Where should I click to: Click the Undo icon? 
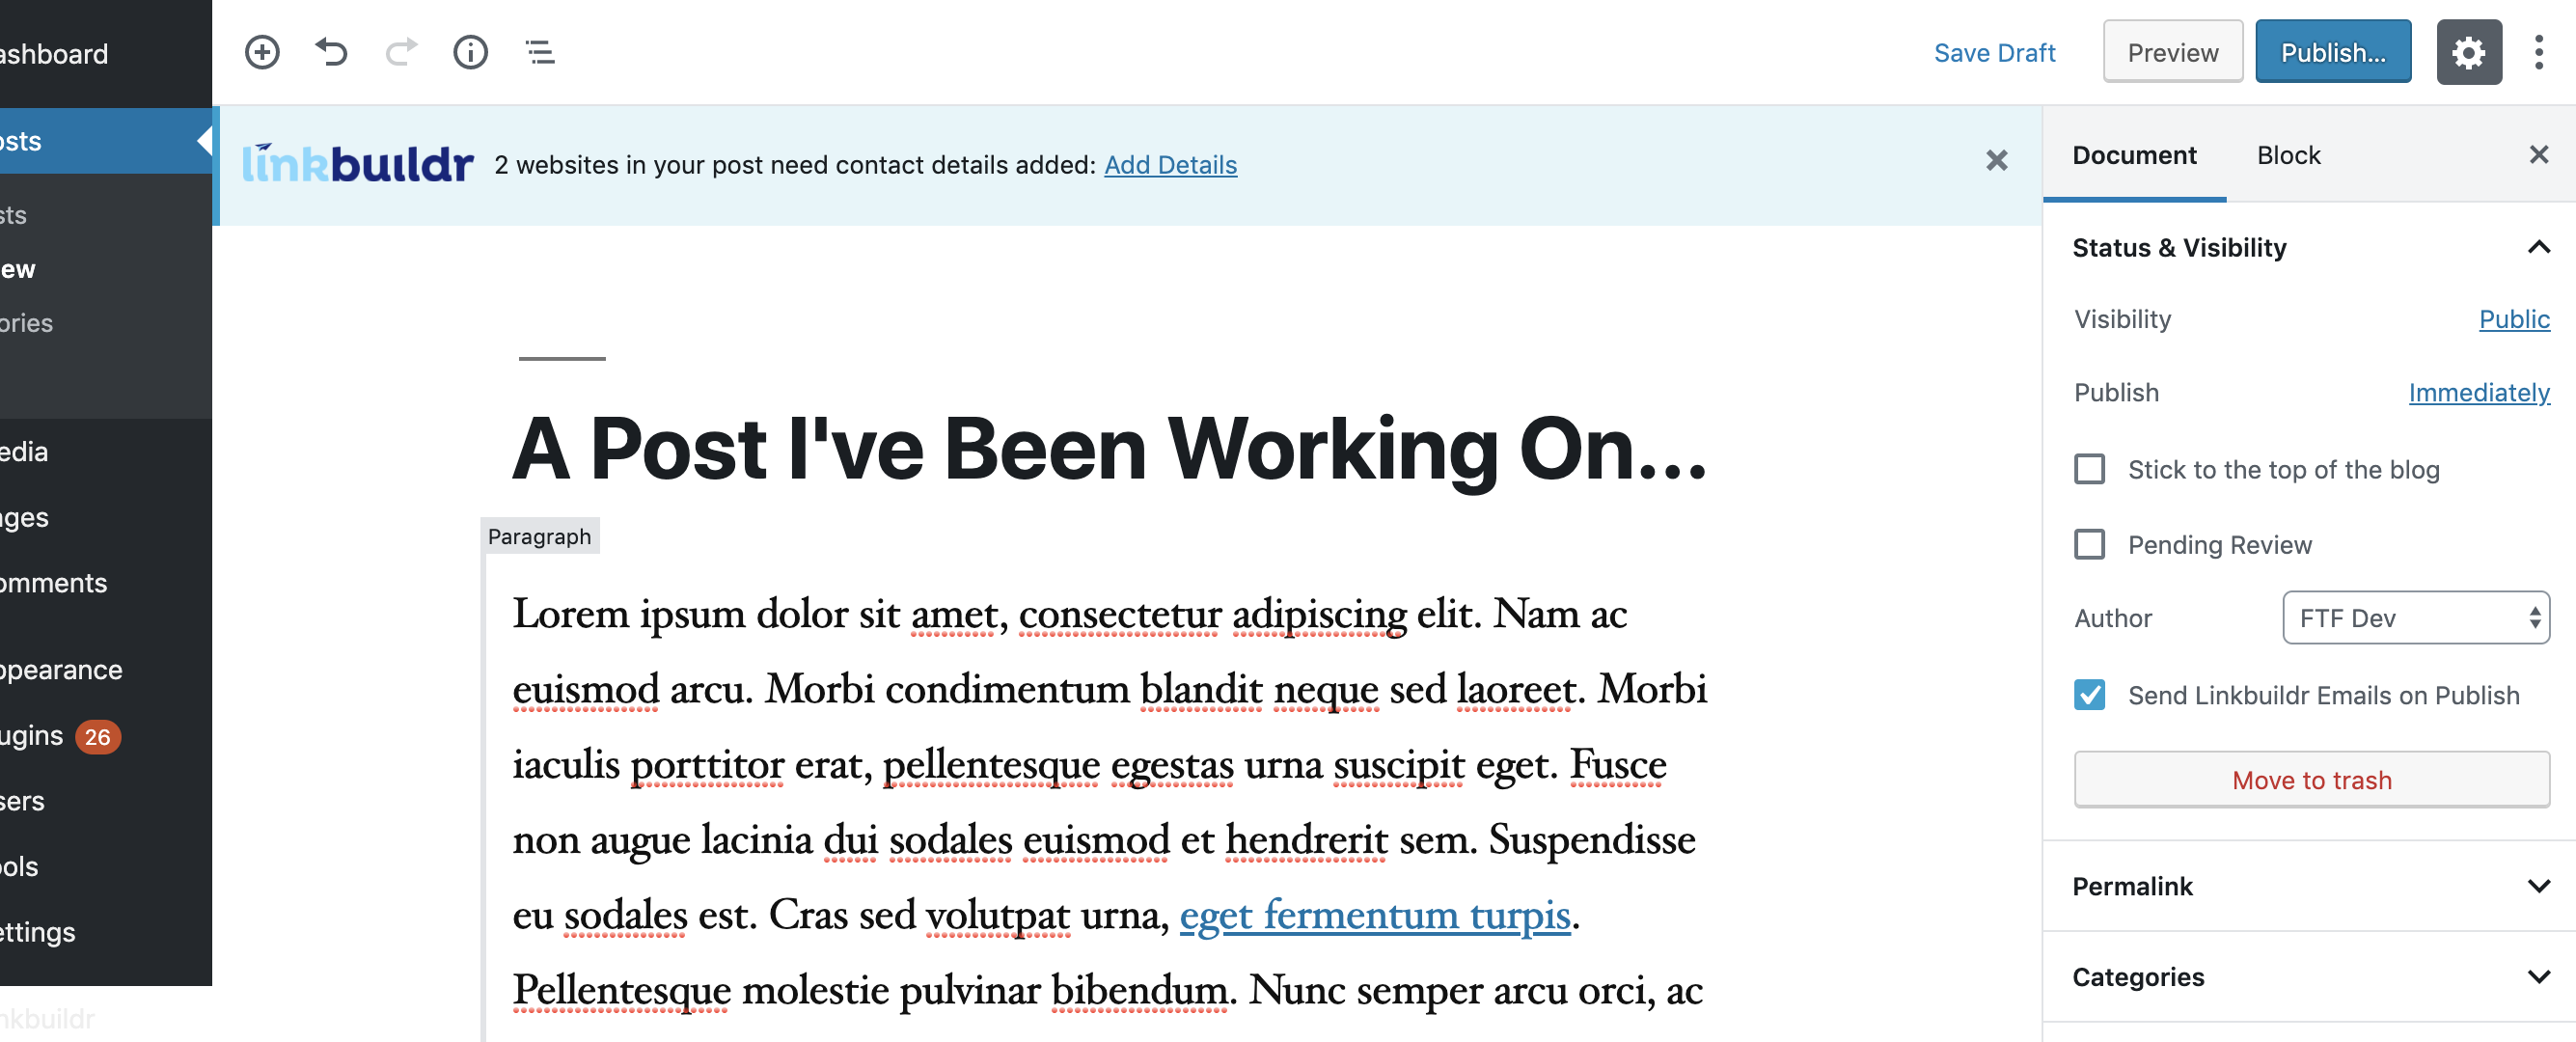[x=332, y=51]
